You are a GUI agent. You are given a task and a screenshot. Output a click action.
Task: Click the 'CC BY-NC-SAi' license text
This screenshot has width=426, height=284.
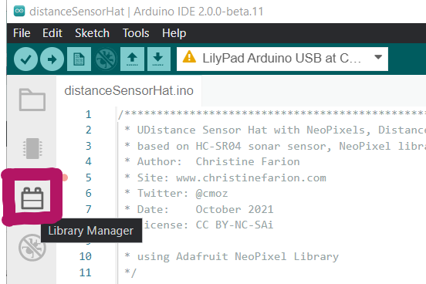pos(235,225)
